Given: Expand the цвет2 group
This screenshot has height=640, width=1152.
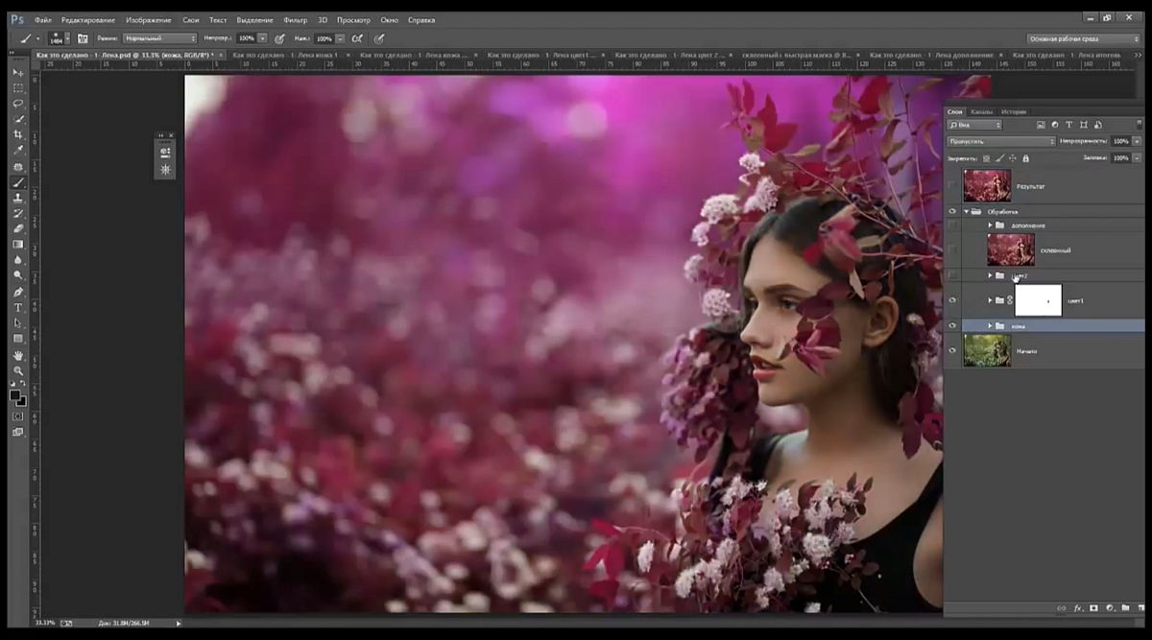Looking at the screenshot, I should coord(990,275).
